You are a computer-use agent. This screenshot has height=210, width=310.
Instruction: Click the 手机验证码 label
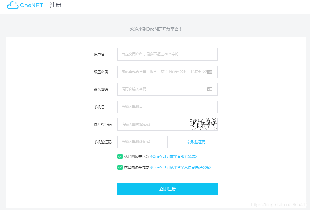[103, 142]
